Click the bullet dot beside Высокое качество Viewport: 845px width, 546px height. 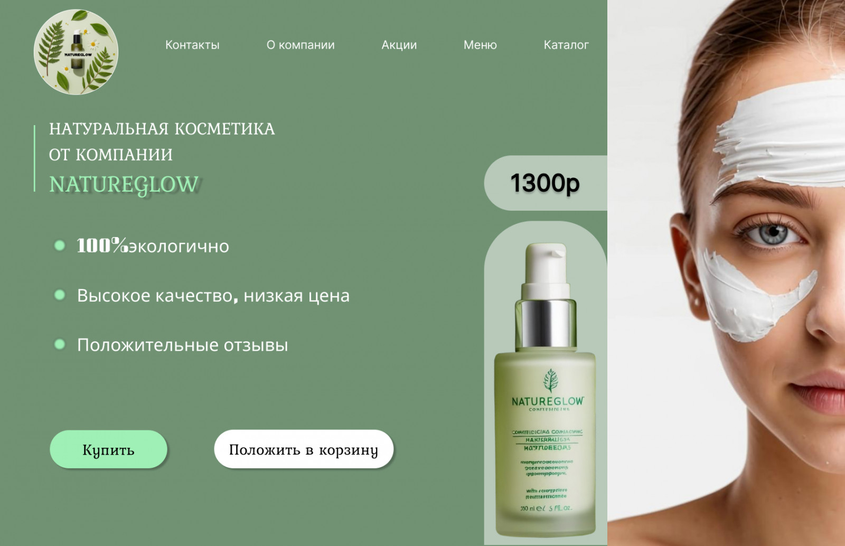(x=60, y=295)
